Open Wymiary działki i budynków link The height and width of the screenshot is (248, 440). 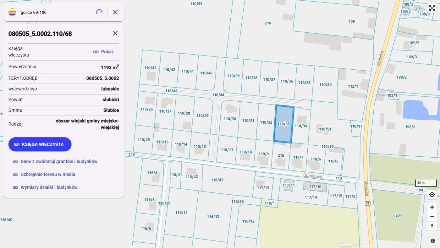pos(49,188)
